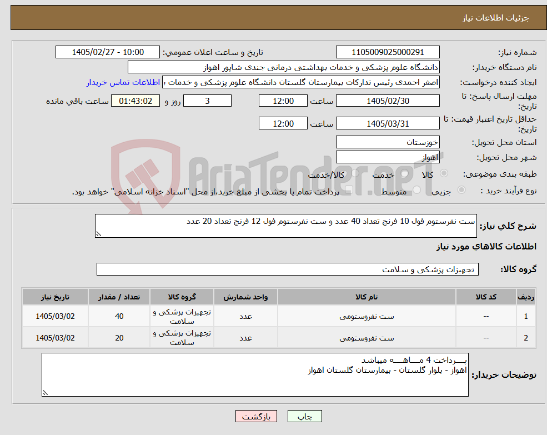This screenshot has height=435, width=547.
Task: Click the چاپ print button
Action: click(x=304, y=416)
